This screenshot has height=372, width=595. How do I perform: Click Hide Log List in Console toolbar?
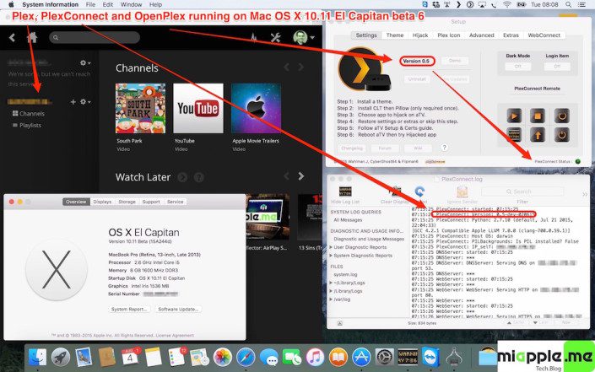pos(345,195)
